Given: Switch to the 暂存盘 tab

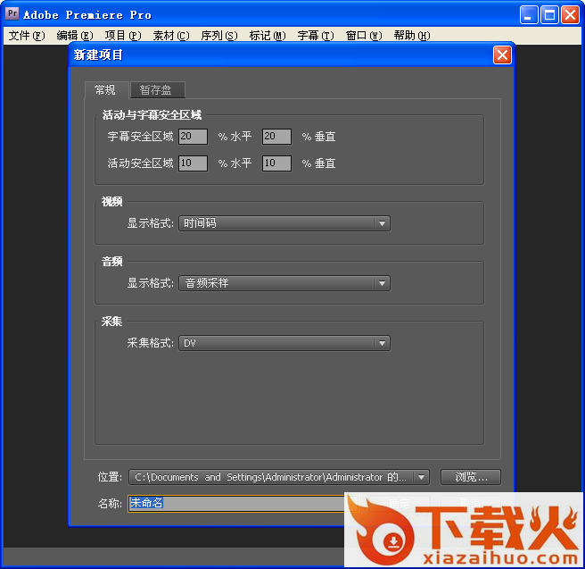Looking at the screenshot, I should (x=158, y=90).
